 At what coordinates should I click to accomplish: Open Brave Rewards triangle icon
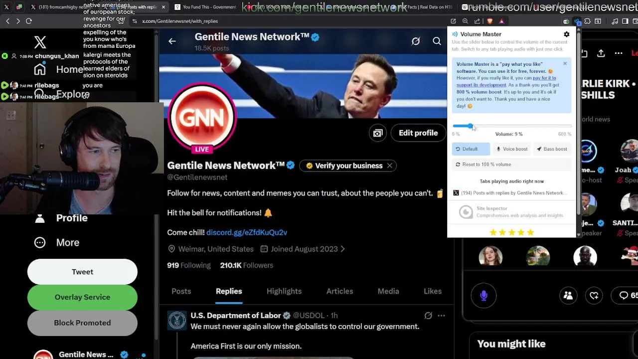coord(501,21)
